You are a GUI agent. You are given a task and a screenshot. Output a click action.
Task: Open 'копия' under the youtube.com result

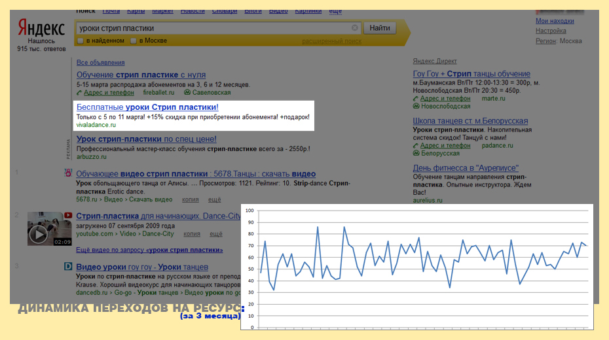(x=192, y=234)
